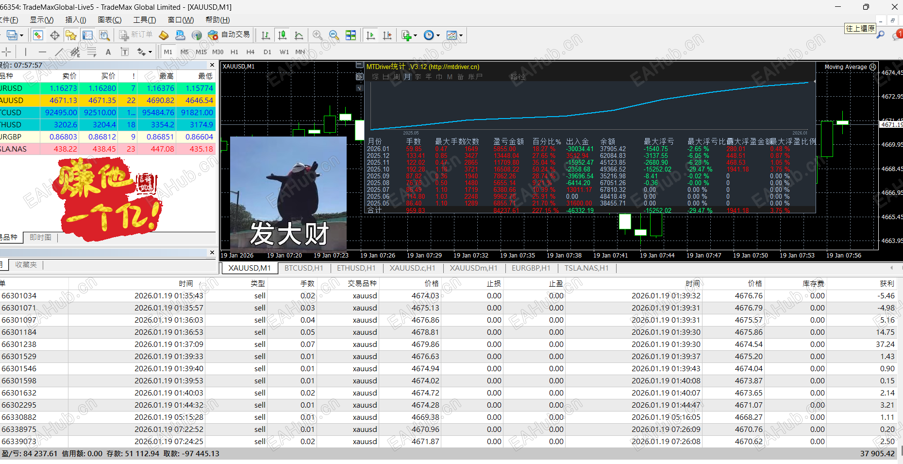Toggle the M15 timeframe
The height and width of the screenshot is (464, 903).
pos(201,52)
